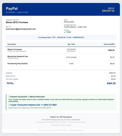This screenshot has width=122, height=136.
Task: Click the US Support number in header
Action: pyautogui.click(x=22, y=13)
